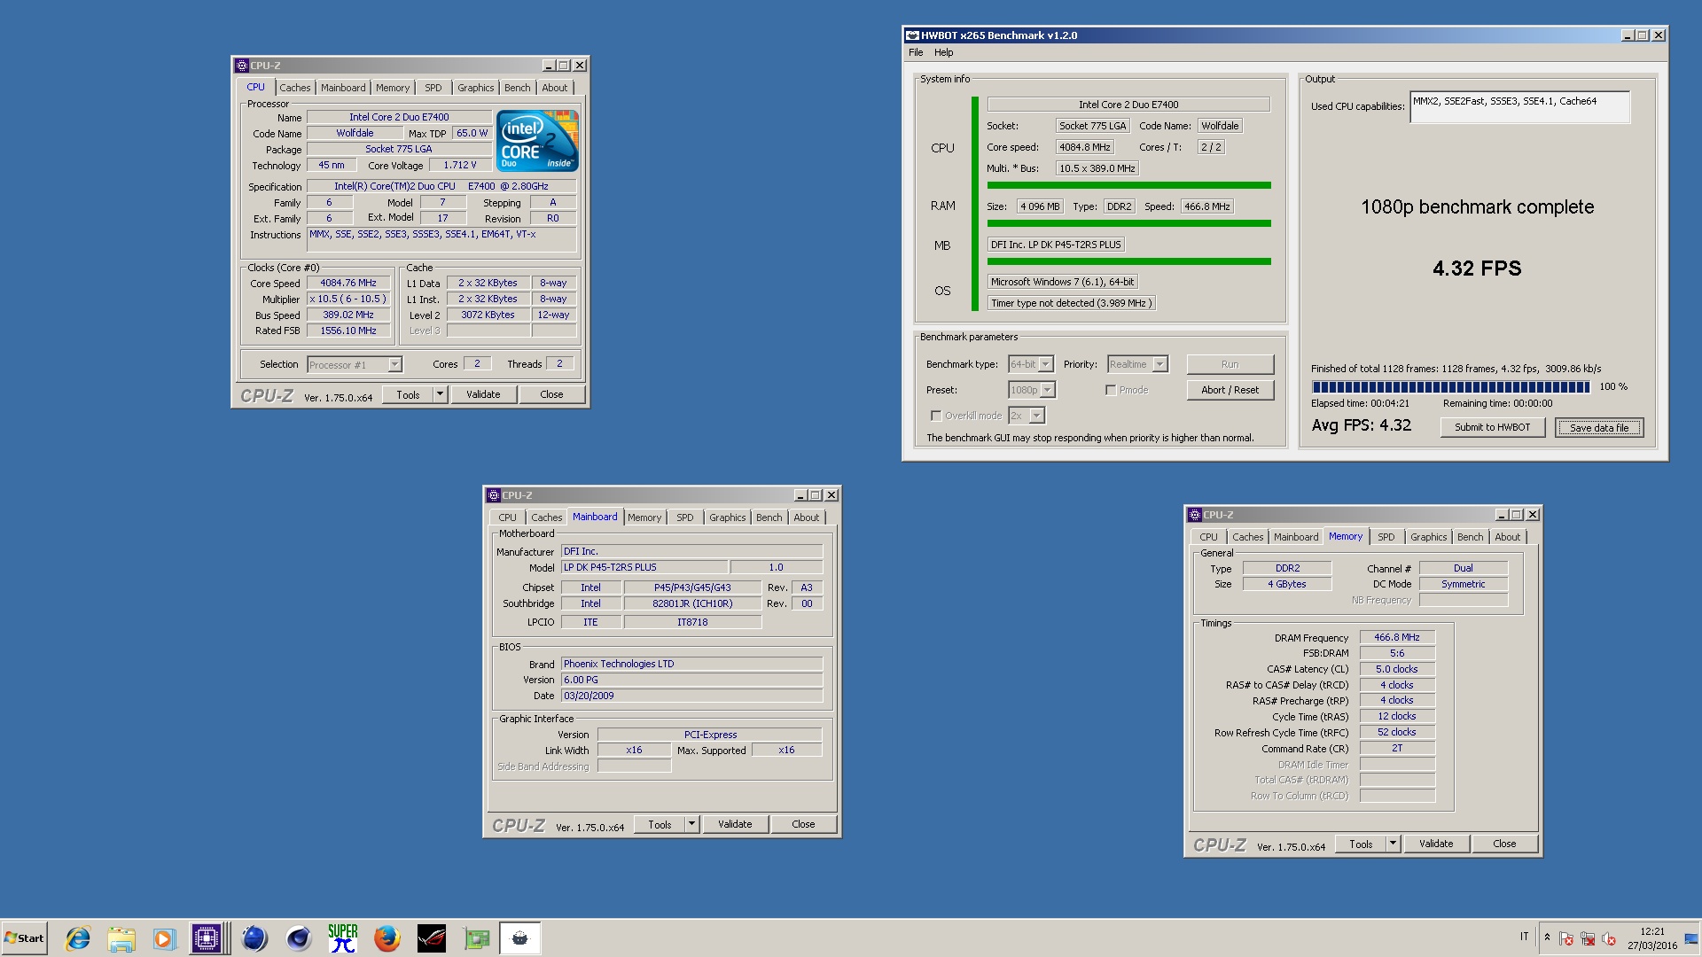Open Internet Explorer from the taskbar
The image size is (1702, 957).
pos(78,938)
